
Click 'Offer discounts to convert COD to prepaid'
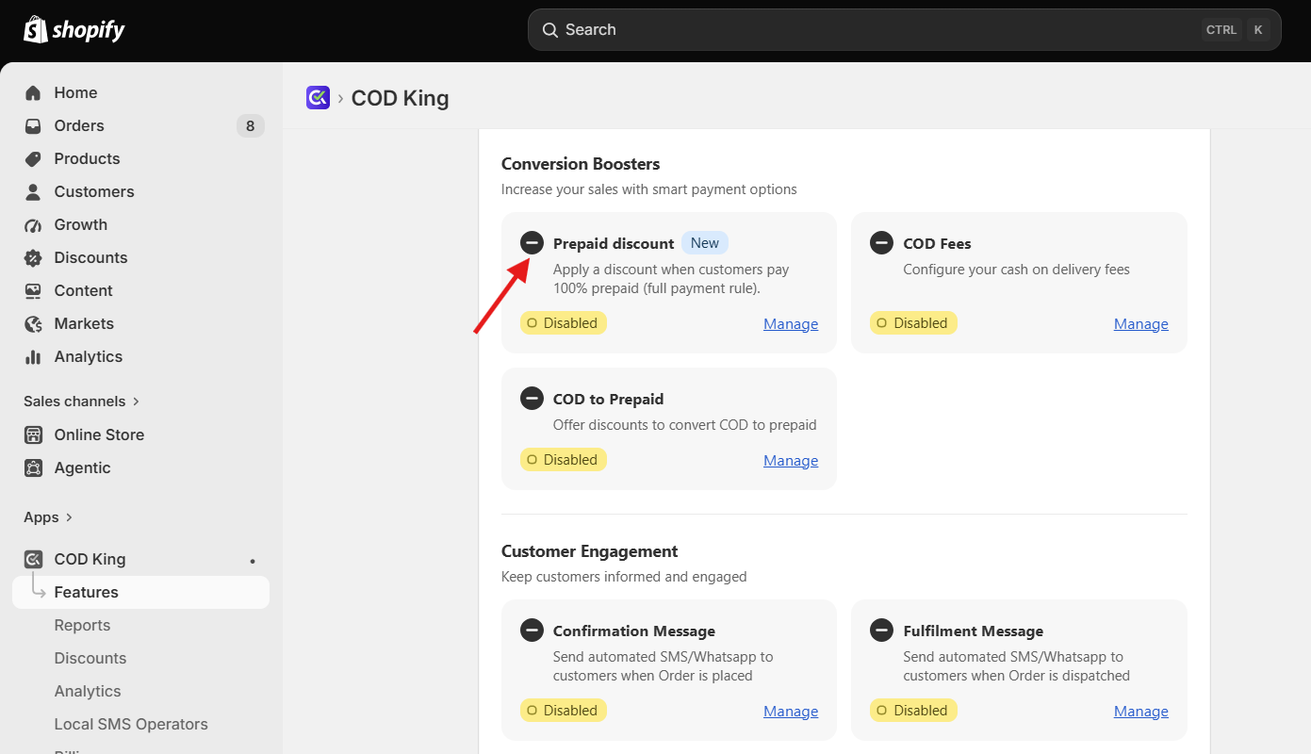pyautogui.click(x=685, y=425)
